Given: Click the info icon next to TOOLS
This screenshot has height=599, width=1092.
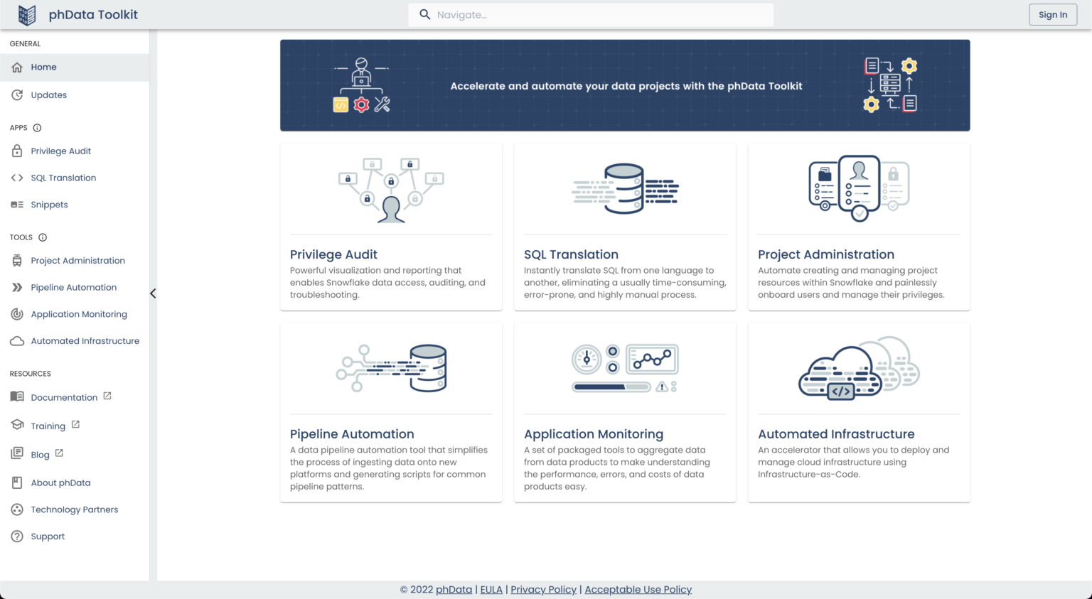Looking at the screenshot, I should (x=43, y=237).
